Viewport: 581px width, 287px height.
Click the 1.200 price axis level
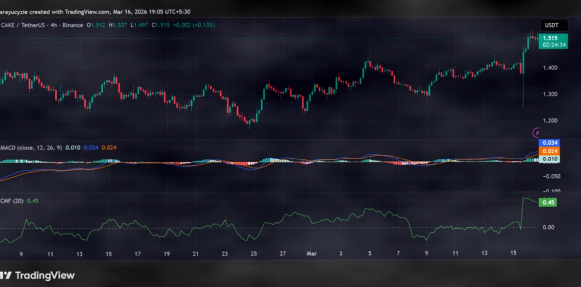[549, 121]
